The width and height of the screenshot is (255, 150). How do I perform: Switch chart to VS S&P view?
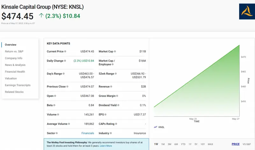[x=247, y=144]
